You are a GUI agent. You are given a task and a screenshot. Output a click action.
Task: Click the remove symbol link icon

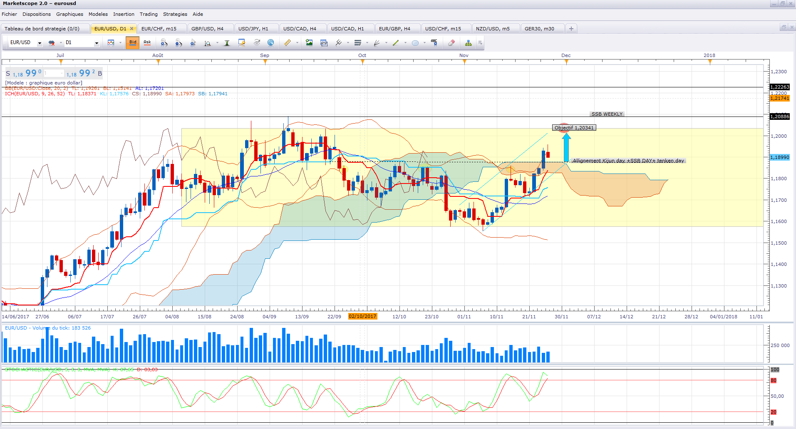tap(52, 42)
